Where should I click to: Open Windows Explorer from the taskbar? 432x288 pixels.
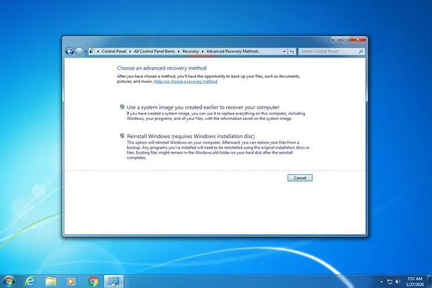coord(51,281)
